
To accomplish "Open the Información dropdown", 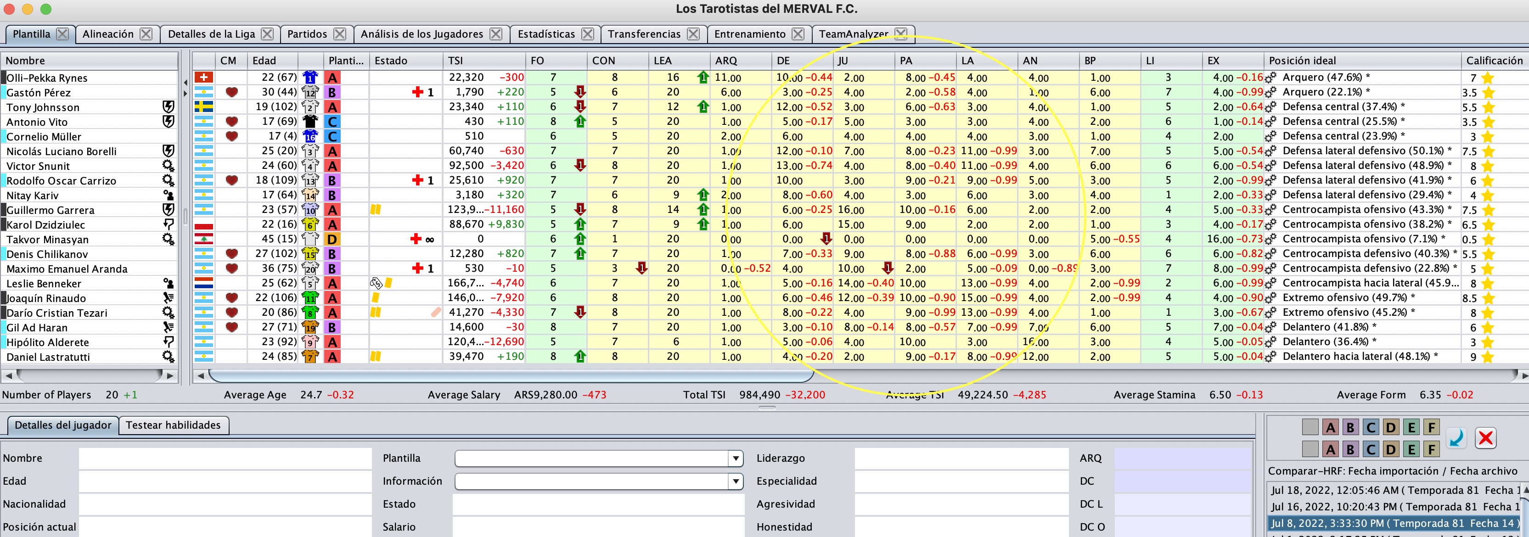I will [x=736, y=481].
